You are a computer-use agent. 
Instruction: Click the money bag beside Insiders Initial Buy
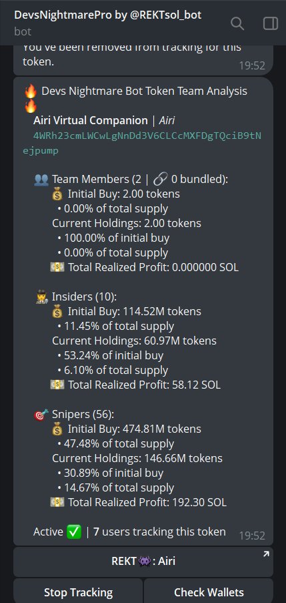[57, 311]
